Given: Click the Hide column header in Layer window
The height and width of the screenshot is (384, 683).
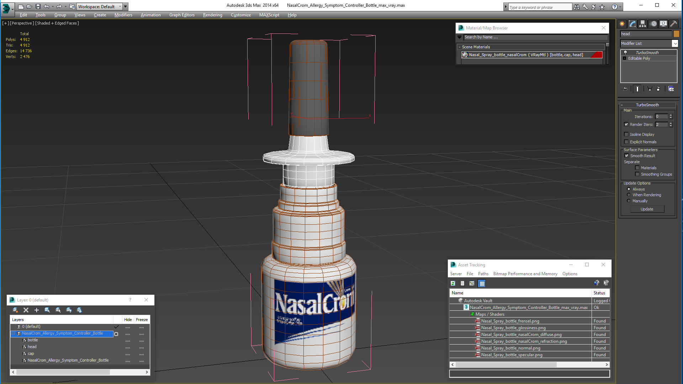Looking at the screenshot, I should pyautogui.click(x=128, y=320).
